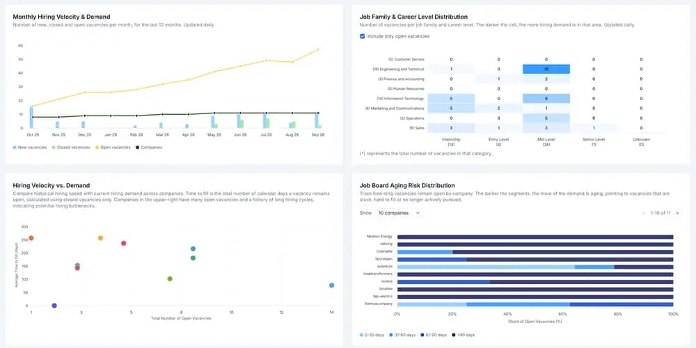Select Information Technology Mid Level cell showing 9

[x=546, y=99]
